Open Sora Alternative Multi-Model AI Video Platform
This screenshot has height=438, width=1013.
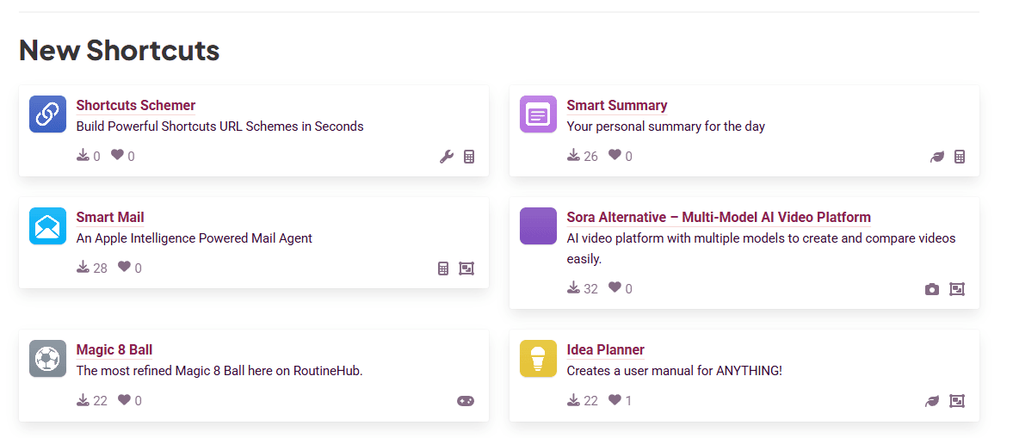coord(718,218)
